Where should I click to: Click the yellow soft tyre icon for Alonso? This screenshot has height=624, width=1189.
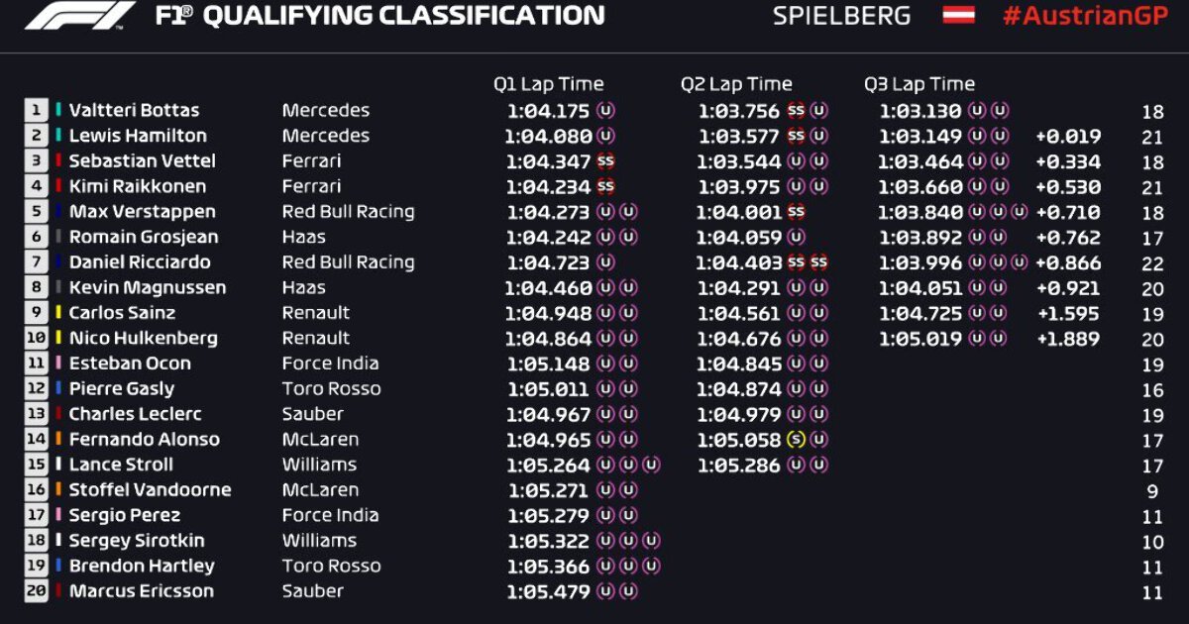(796, 440)
